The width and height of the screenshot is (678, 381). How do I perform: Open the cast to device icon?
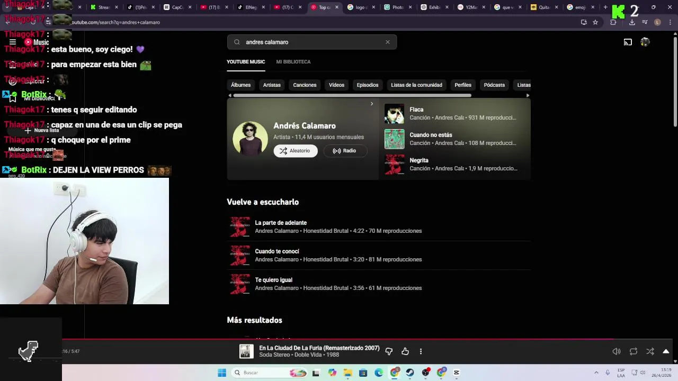coord(628,42)
